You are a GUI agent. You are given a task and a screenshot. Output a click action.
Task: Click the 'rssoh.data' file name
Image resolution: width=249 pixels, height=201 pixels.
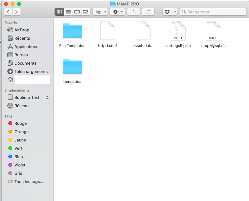pyautogui.click(x=143, y=46)
